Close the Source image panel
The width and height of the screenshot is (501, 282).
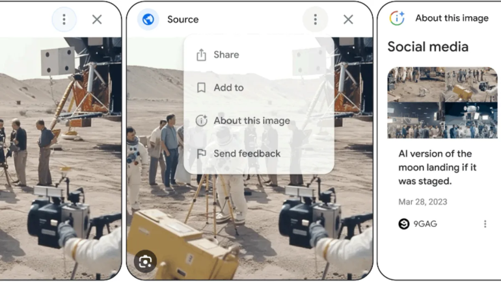point(348,19)
